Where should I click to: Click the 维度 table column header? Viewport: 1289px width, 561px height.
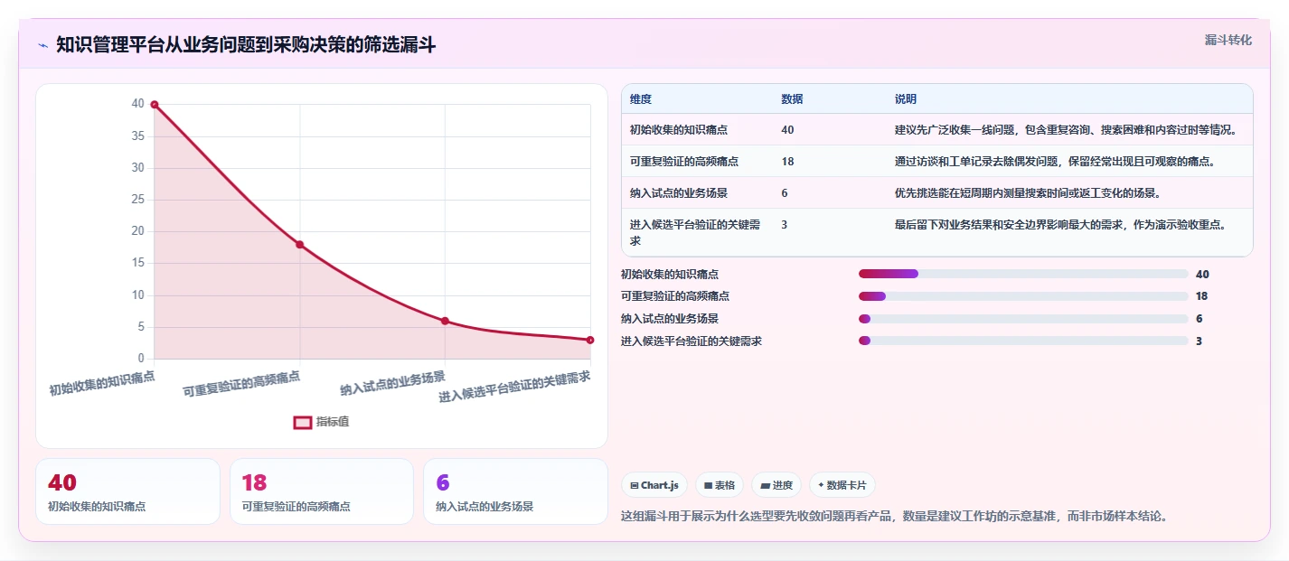click(641, 98)
